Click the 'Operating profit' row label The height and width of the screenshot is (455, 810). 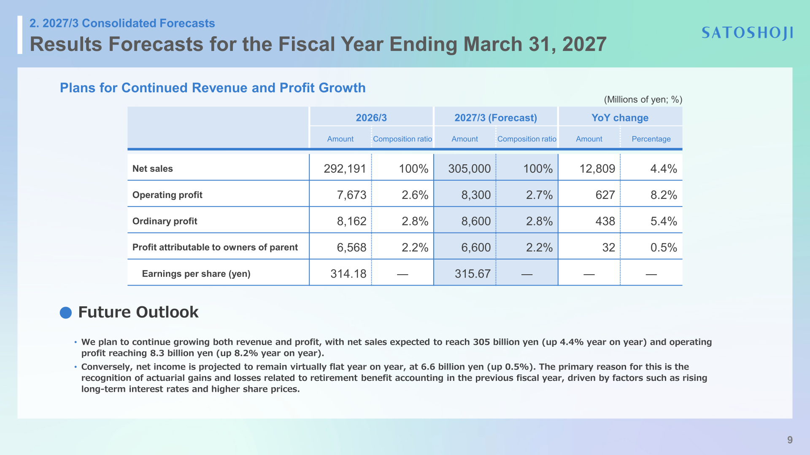(167, 195)
